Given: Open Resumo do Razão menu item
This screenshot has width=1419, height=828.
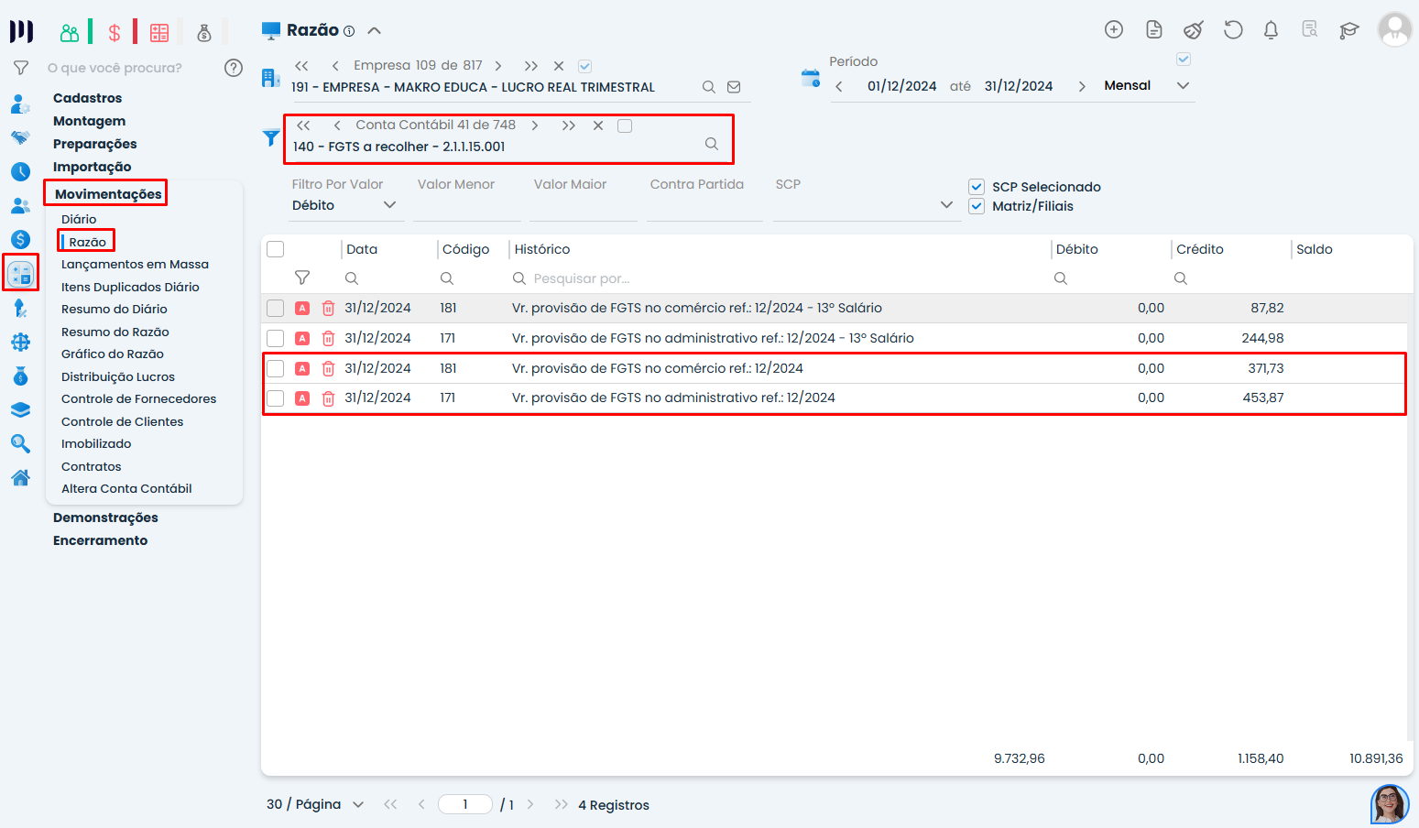Looking at the screenshot, I should [115, 332].
